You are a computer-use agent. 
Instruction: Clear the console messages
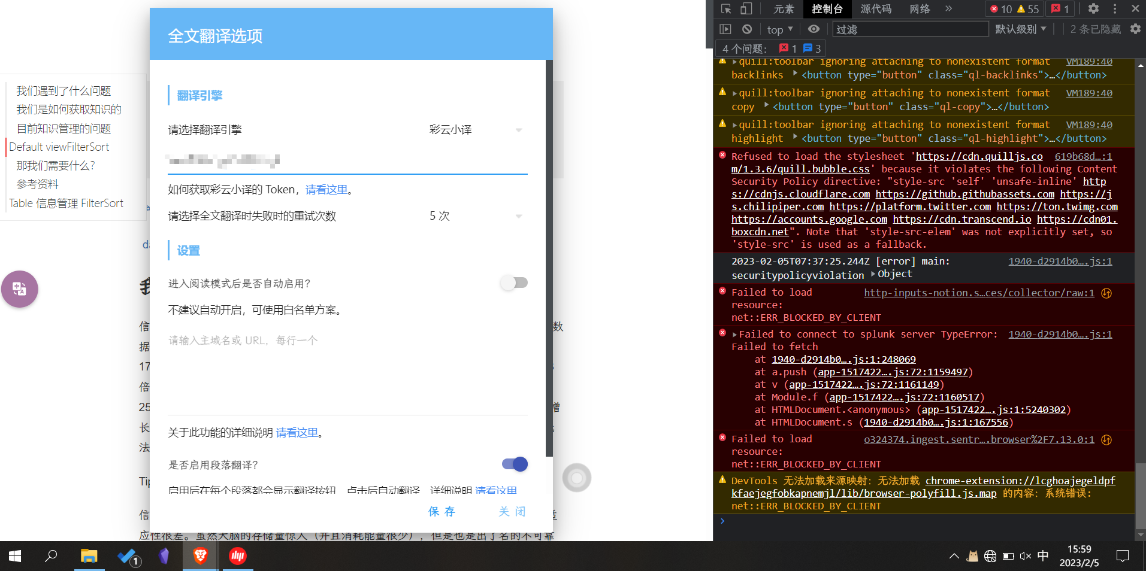pos(746,29)
